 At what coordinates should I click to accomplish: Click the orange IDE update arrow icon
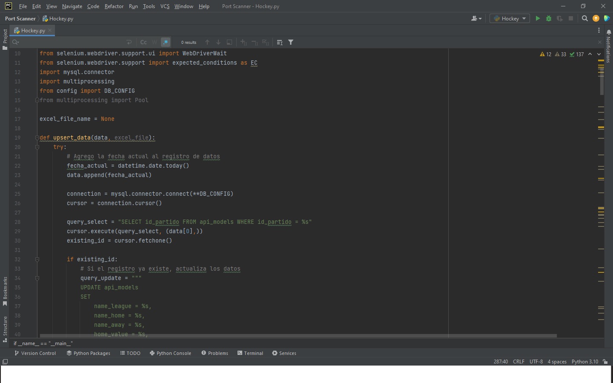[596, 18]
